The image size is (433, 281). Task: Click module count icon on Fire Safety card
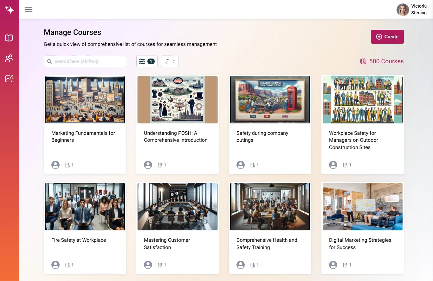pos(67,265)
